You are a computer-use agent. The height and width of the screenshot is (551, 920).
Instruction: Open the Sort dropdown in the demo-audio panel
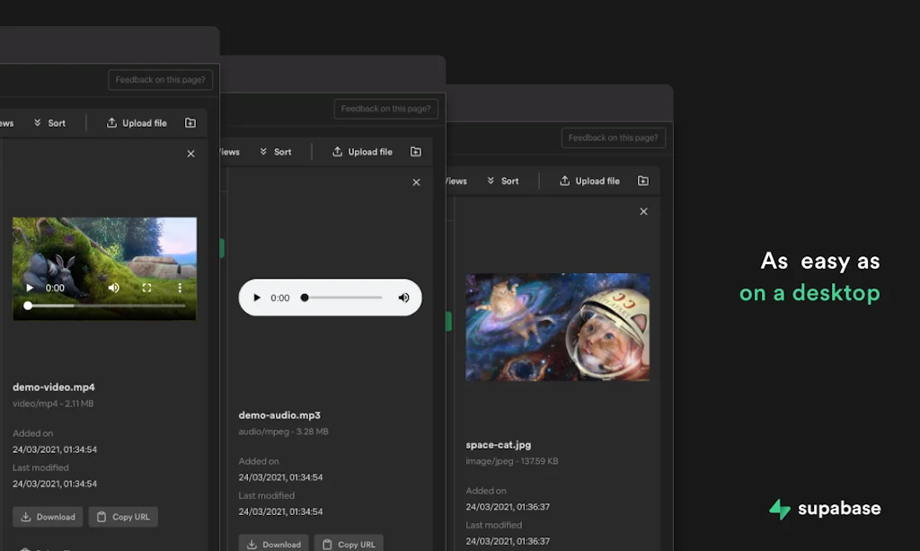(x=277, y=151)
